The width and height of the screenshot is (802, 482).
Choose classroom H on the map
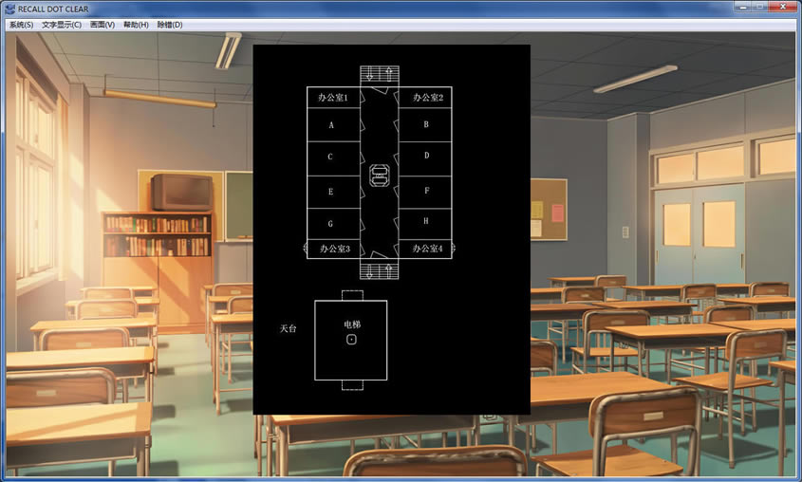(425, 221)
